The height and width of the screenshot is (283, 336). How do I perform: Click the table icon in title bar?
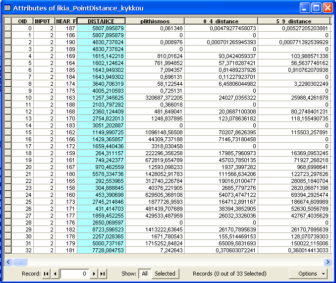coord(7,8)
